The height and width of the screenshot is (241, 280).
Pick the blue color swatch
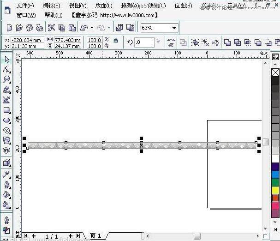point(275,175)
